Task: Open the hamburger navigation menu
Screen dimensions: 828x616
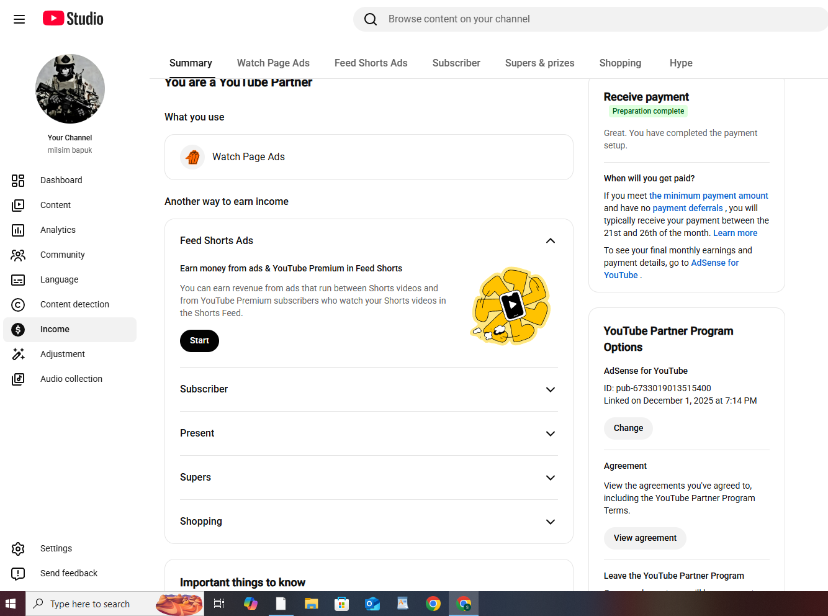Action: point(19,19)
